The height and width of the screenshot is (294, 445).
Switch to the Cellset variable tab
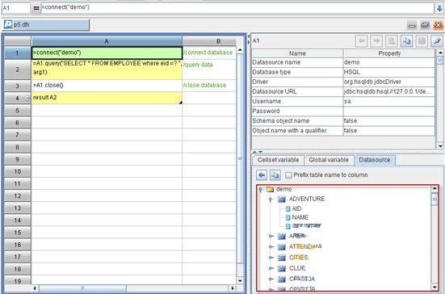278,160
